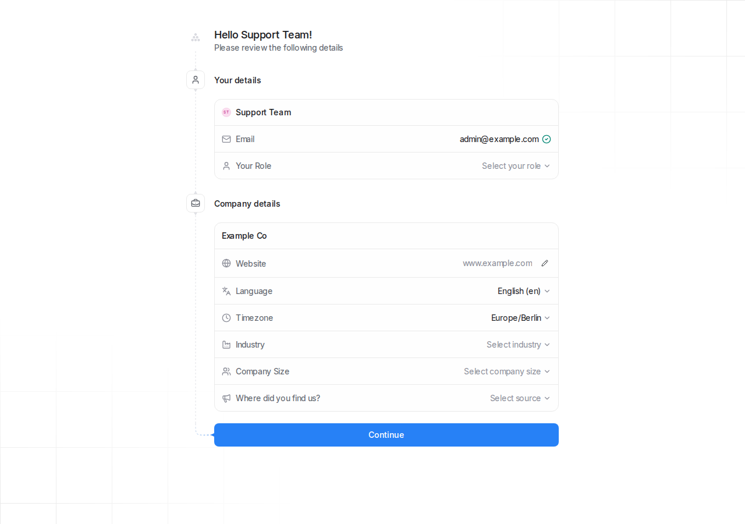Open the Select your role dropdown
The width and height of the screenshot is (745, 524).
(516, 166)
